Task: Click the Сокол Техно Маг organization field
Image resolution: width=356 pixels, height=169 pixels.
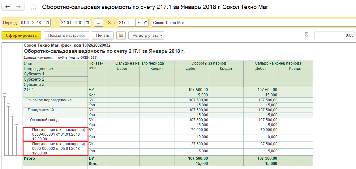Action: pyautogui.click(x=254, y=23)
